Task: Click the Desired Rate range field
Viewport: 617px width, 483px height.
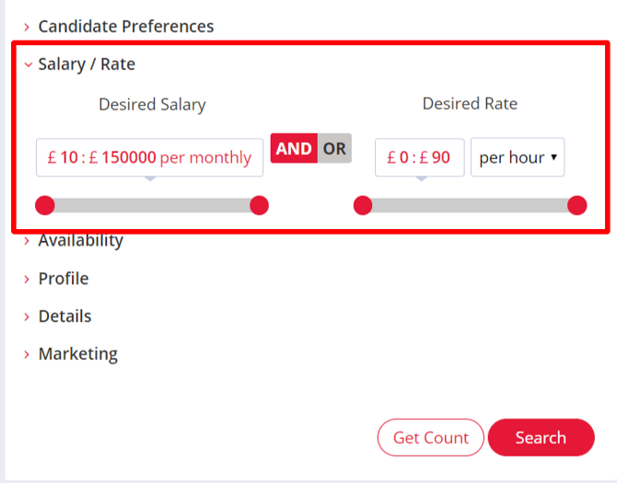Action: point(419,157)
